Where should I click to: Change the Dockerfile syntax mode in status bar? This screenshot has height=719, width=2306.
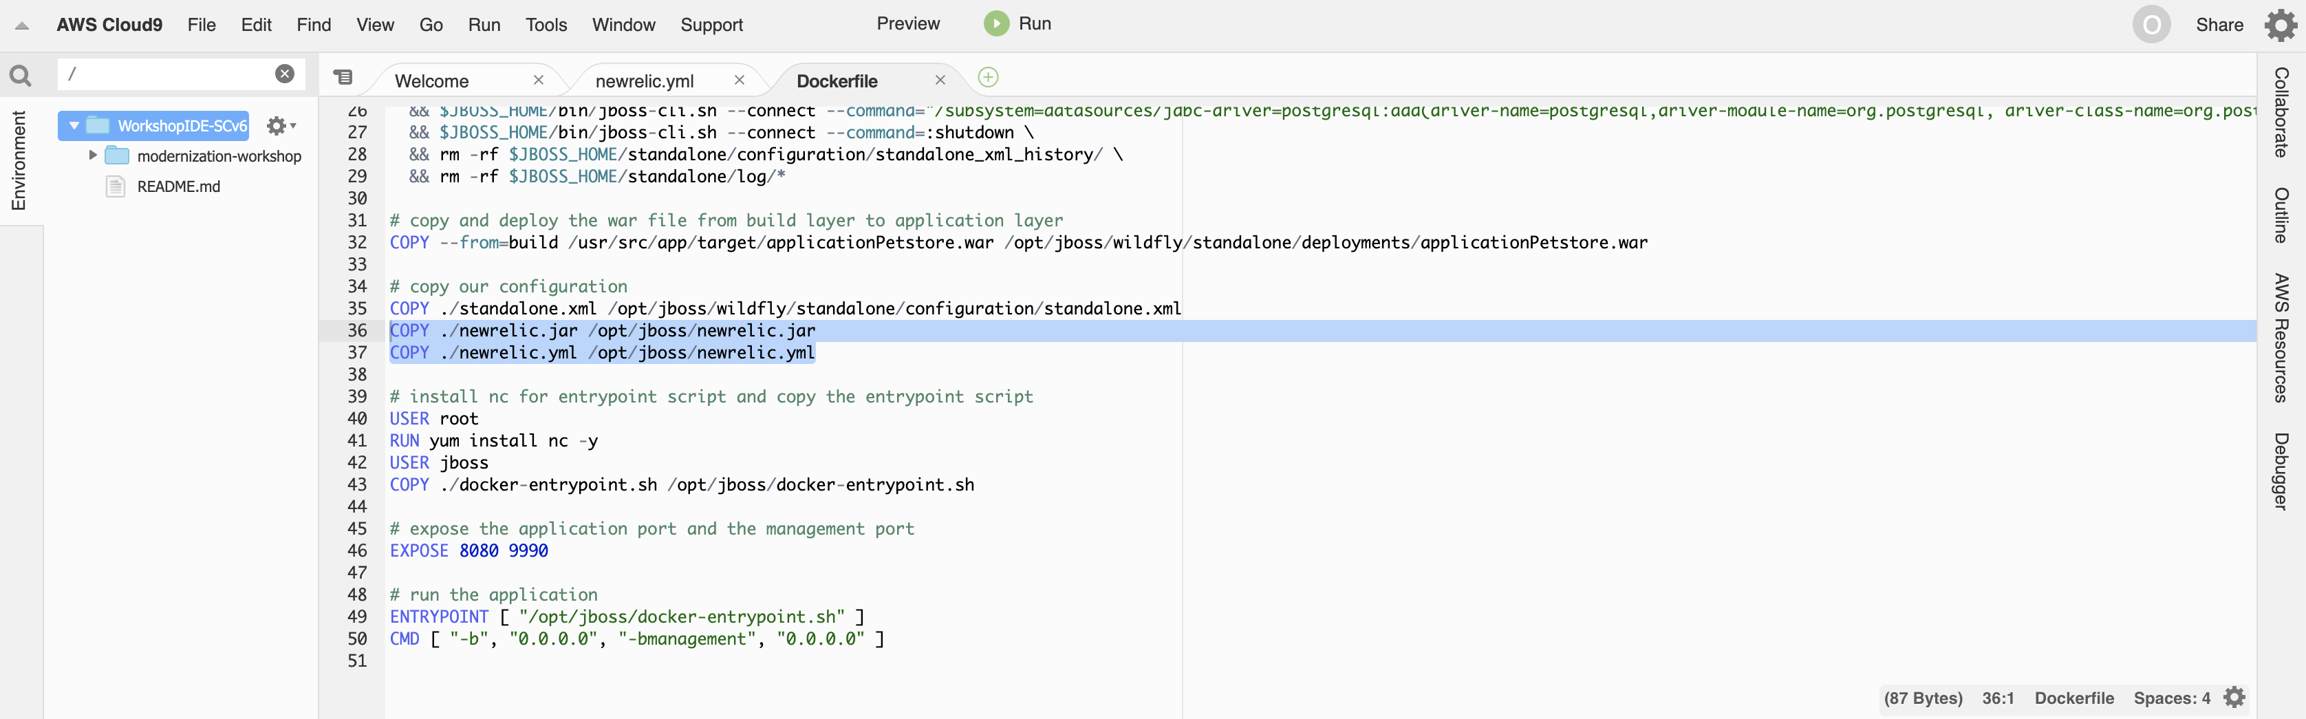[2073, 698]
